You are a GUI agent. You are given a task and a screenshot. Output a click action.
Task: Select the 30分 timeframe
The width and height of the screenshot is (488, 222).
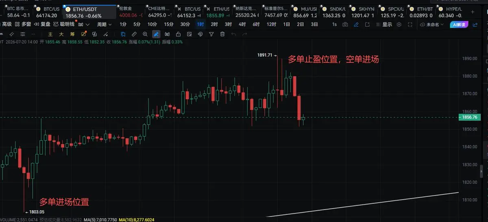pyautogui.click(x=185, y=24)
